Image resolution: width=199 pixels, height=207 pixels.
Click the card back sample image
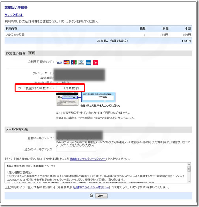pyautogui.click(x=67, y=99)
